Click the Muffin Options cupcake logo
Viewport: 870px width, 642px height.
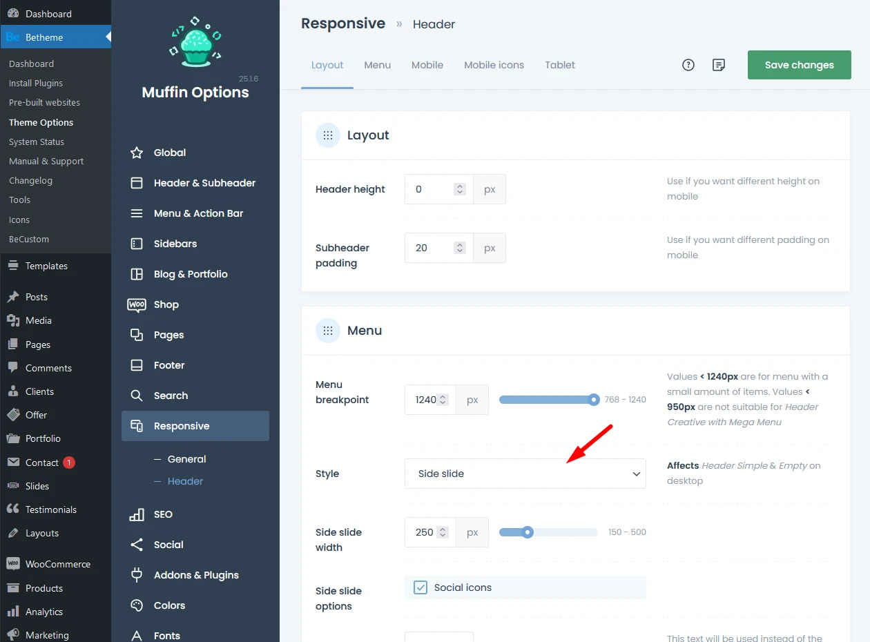click(x=195, y=42)
